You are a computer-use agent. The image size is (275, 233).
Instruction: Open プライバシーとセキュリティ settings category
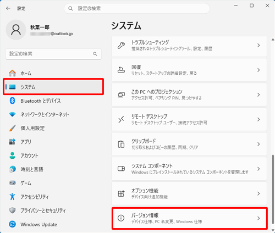[x=53, y=210]
